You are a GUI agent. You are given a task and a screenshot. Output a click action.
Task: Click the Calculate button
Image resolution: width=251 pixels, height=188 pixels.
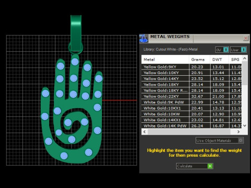pyautogui.click(x=195, y=166)
